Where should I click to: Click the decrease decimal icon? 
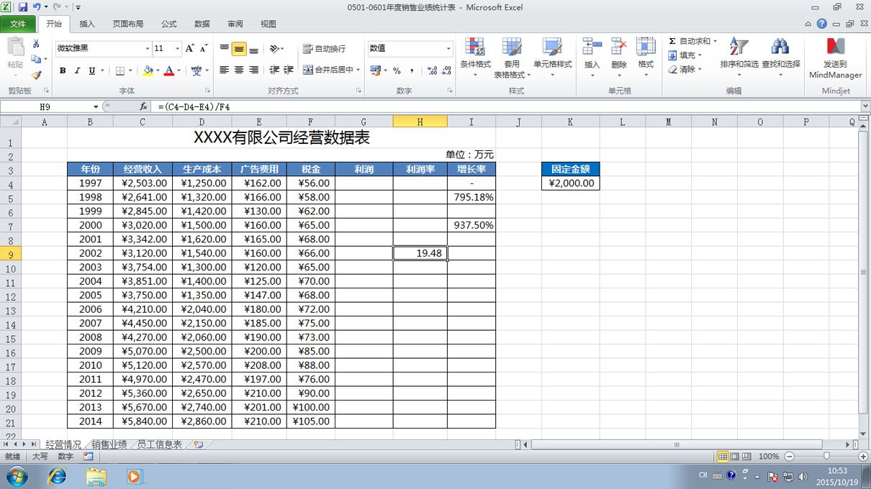(x=447, y=70)
